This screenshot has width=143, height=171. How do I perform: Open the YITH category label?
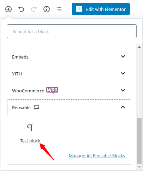17,74
